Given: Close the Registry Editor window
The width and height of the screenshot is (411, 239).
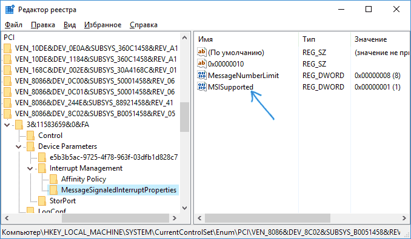Looking at the screenshot, I should pos(396,10).
